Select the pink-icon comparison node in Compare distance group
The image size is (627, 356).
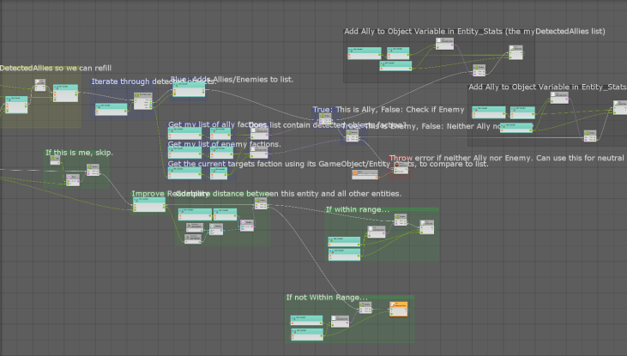247,226
